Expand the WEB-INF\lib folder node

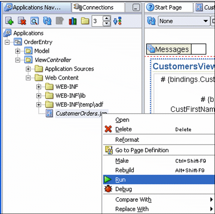pos(39,96)
